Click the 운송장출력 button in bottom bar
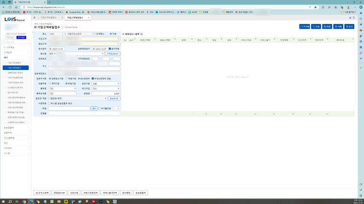Image resolution: width=364 pixels, height=204 pixels. (141, 193)
